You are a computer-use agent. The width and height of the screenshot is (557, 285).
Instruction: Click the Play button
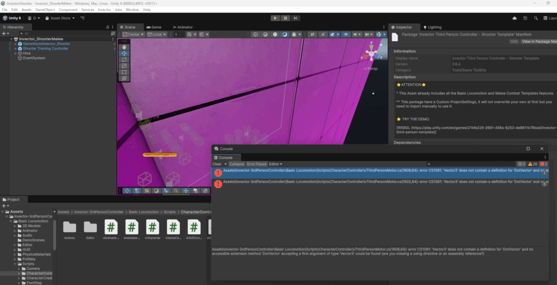pyautogui.click(x=275, y=18)
